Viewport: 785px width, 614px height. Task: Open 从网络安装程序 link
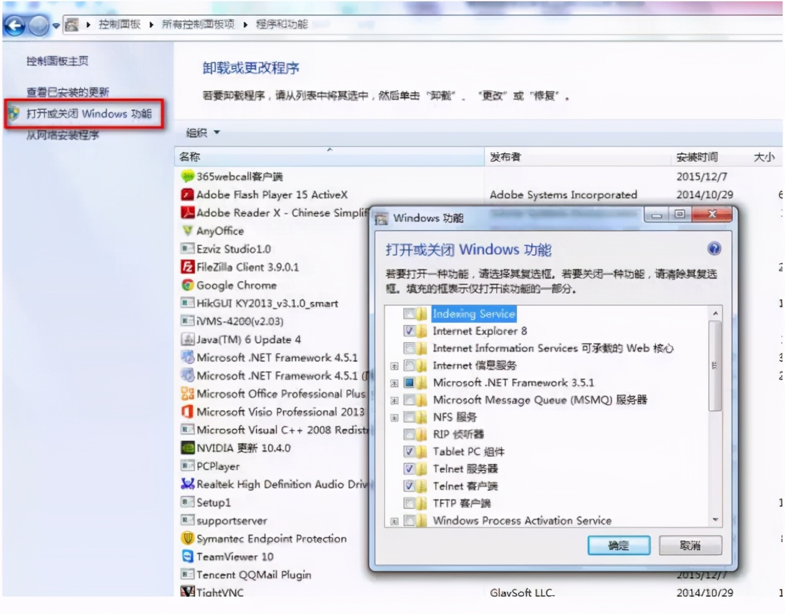62,135
